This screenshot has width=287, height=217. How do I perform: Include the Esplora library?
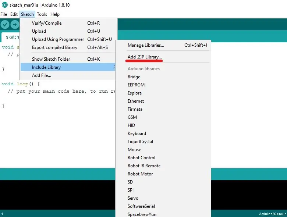163,93
